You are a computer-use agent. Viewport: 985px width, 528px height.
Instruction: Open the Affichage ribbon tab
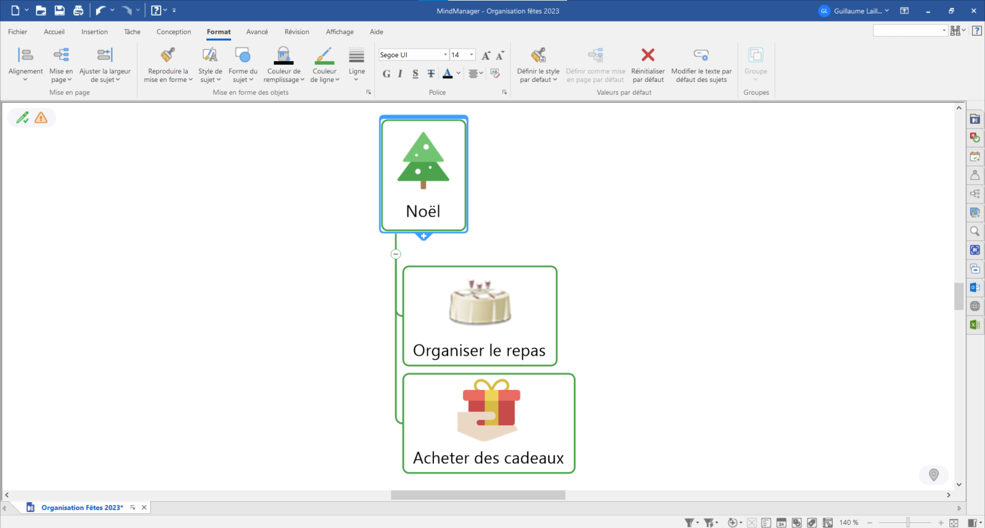pyautogui.click(x=339, y=32)
